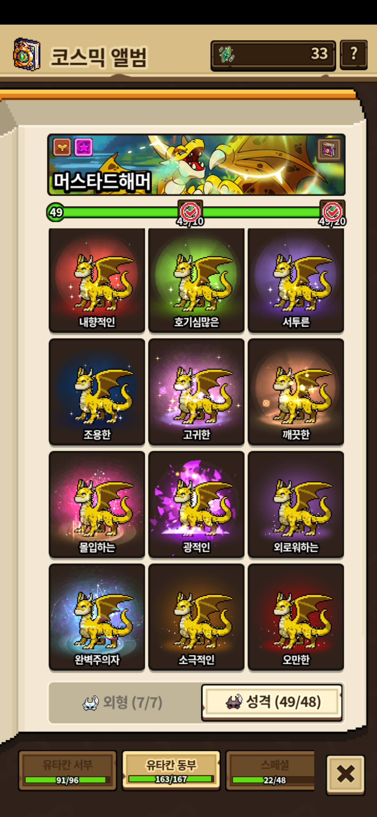Open the purple book icon on the banner
Screen dimensions: 377x817
pyautogui.click(x=329, y=150)
